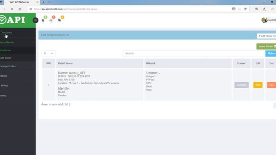This screenshot has height=155, width=276.
Task: Click the #No column header
Action: point(49,63)
